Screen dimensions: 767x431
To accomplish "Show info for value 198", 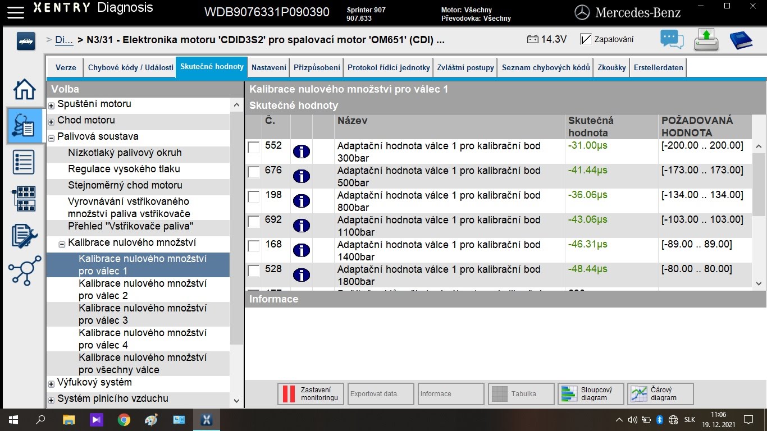I will pos(302,201).
